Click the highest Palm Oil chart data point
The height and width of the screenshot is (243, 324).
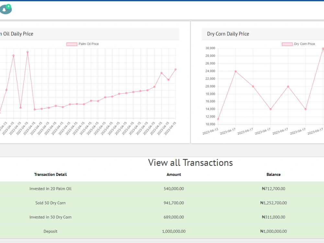[28, 52]
